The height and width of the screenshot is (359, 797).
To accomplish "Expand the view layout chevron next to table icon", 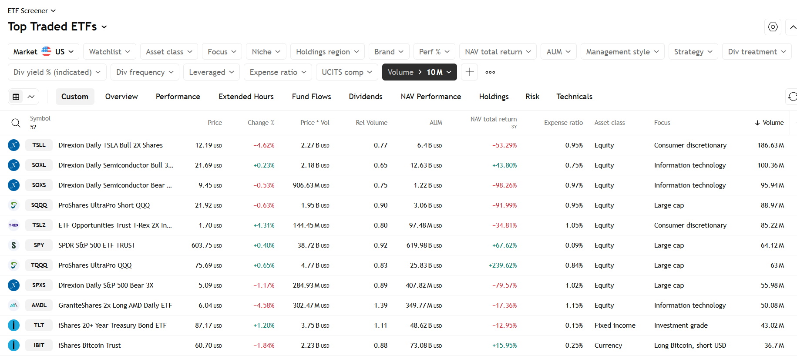I will [x=31, y=97].
